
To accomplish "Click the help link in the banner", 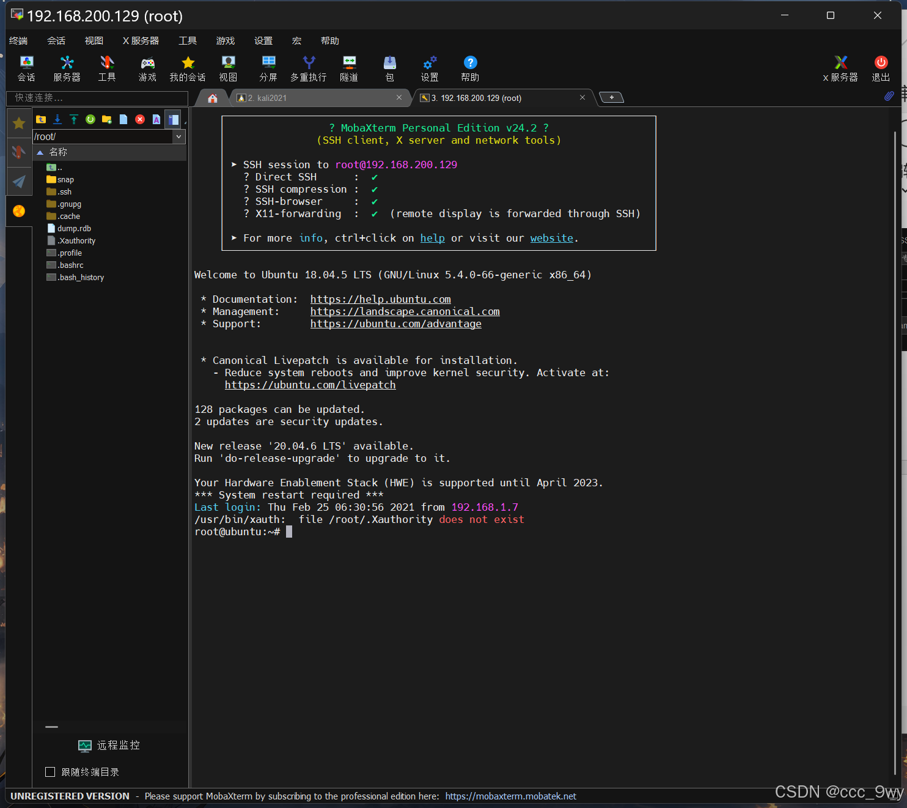I will [x=432, y=238].
